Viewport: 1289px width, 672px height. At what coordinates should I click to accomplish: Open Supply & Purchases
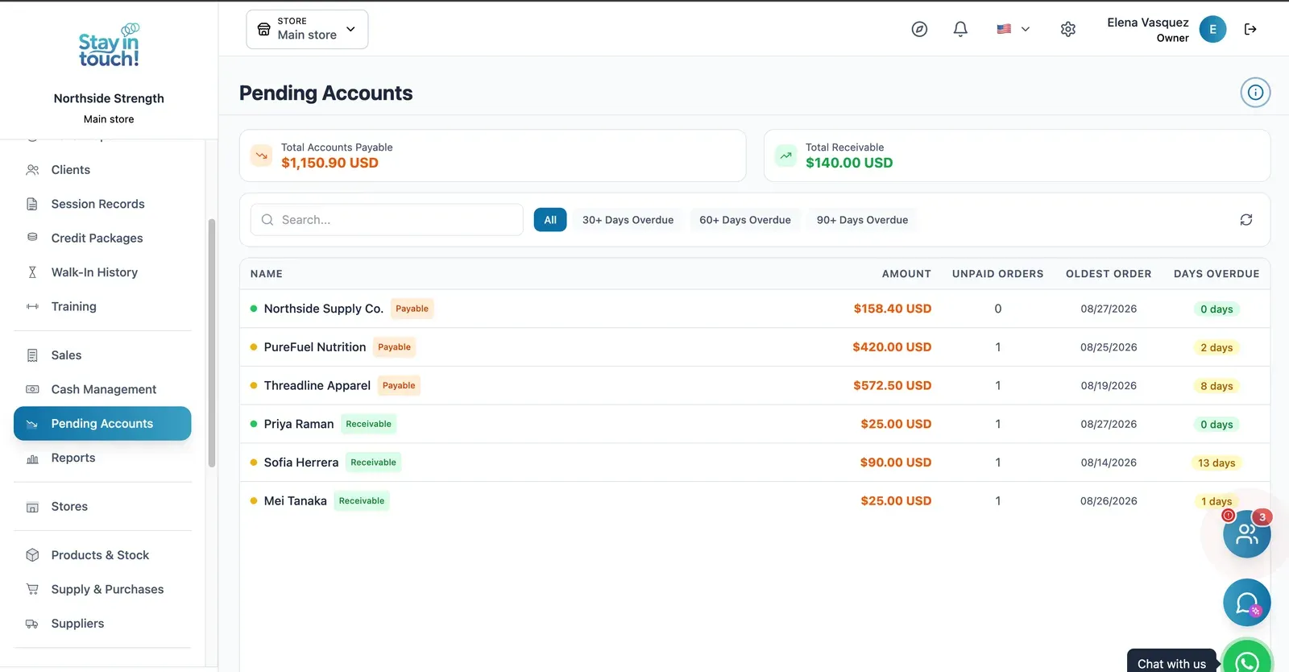pos(102,589)
